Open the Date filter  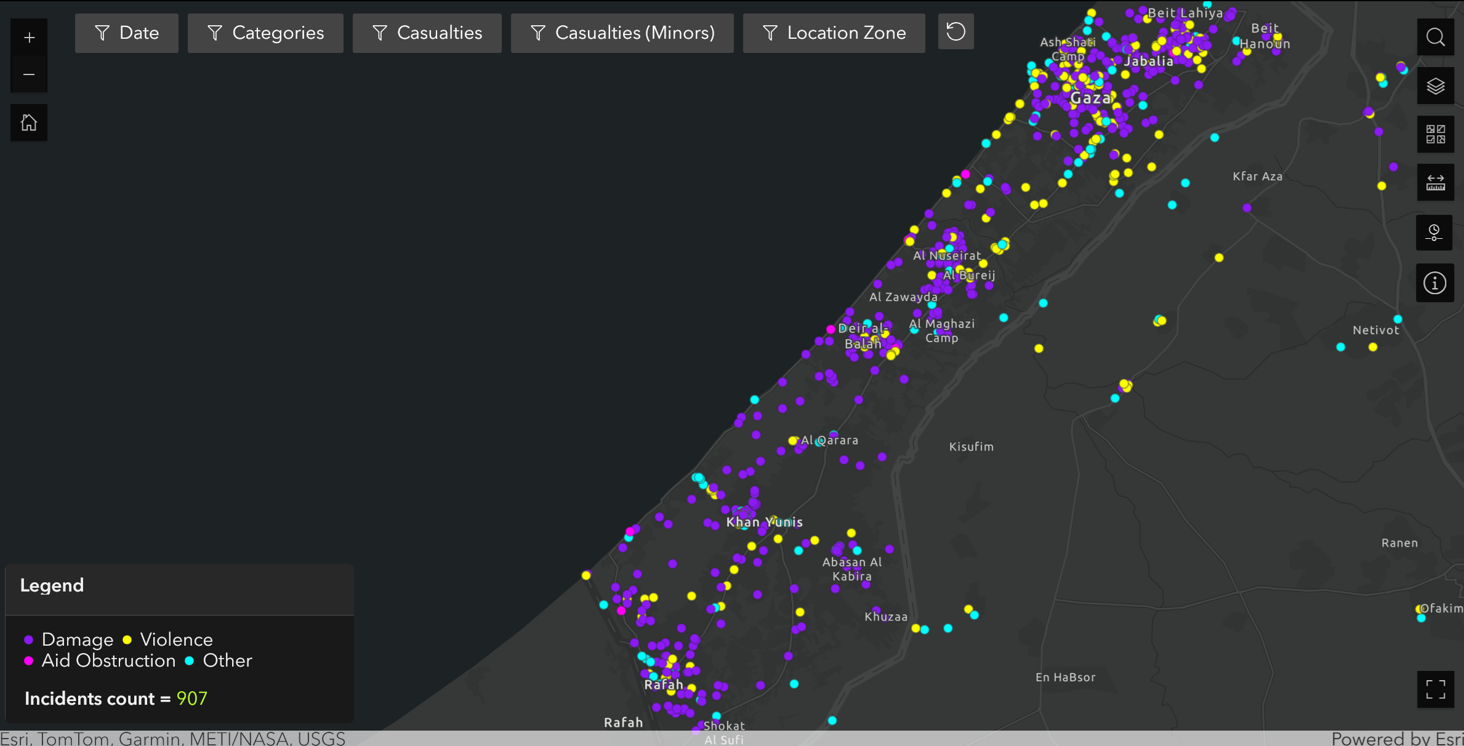[x=126, y=33]
